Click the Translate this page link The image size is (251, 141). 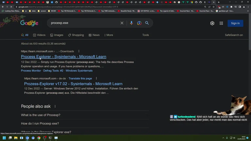pos(80,78)
